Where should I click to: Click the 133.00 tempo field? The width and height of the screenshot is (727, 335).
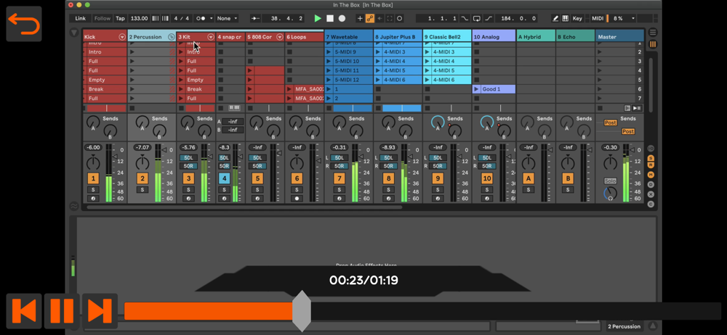point(139,18)
